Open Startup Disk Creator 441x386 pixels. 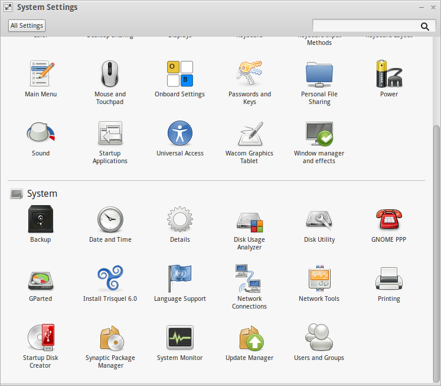[41, 338]
